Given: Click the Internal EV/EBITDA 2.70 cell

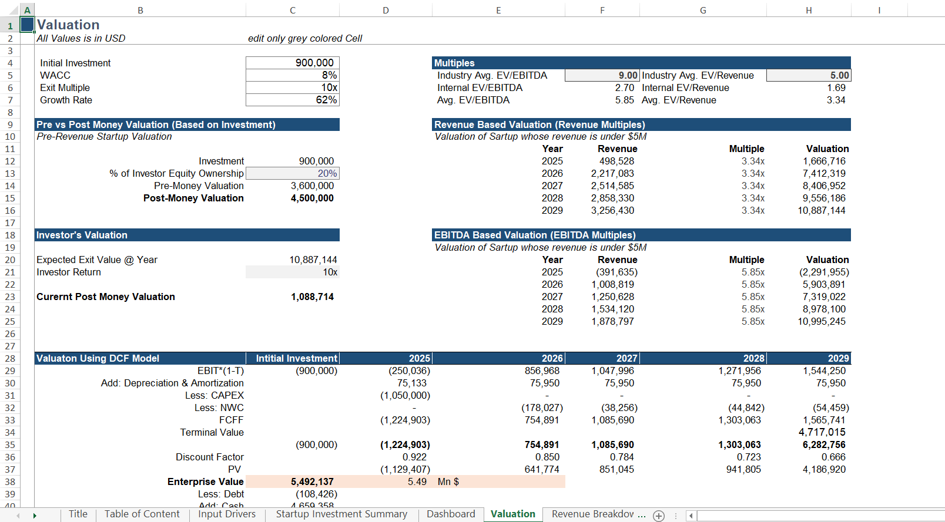Looking at the screenshot, I should pyautogui.click(x=602, y=87).
